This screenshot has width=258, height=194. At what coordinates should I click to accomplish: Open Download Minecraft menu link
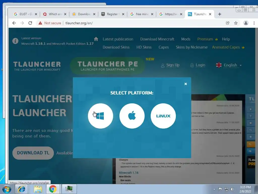pos(157,39)
